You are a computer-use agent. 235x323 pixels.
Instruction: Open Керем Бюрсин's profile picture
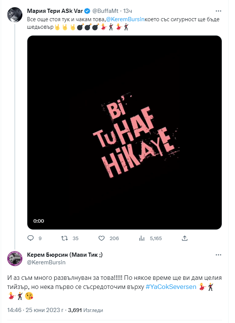[x=14, y=258]
